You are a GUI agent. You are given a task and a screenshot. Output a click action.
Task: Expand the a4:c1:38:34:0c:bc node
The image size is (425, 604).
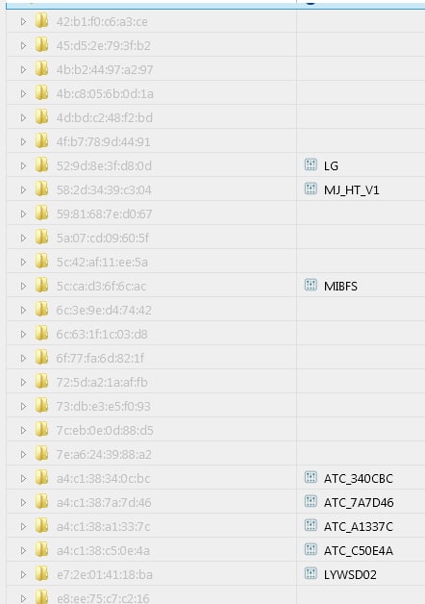click(23, 478)
